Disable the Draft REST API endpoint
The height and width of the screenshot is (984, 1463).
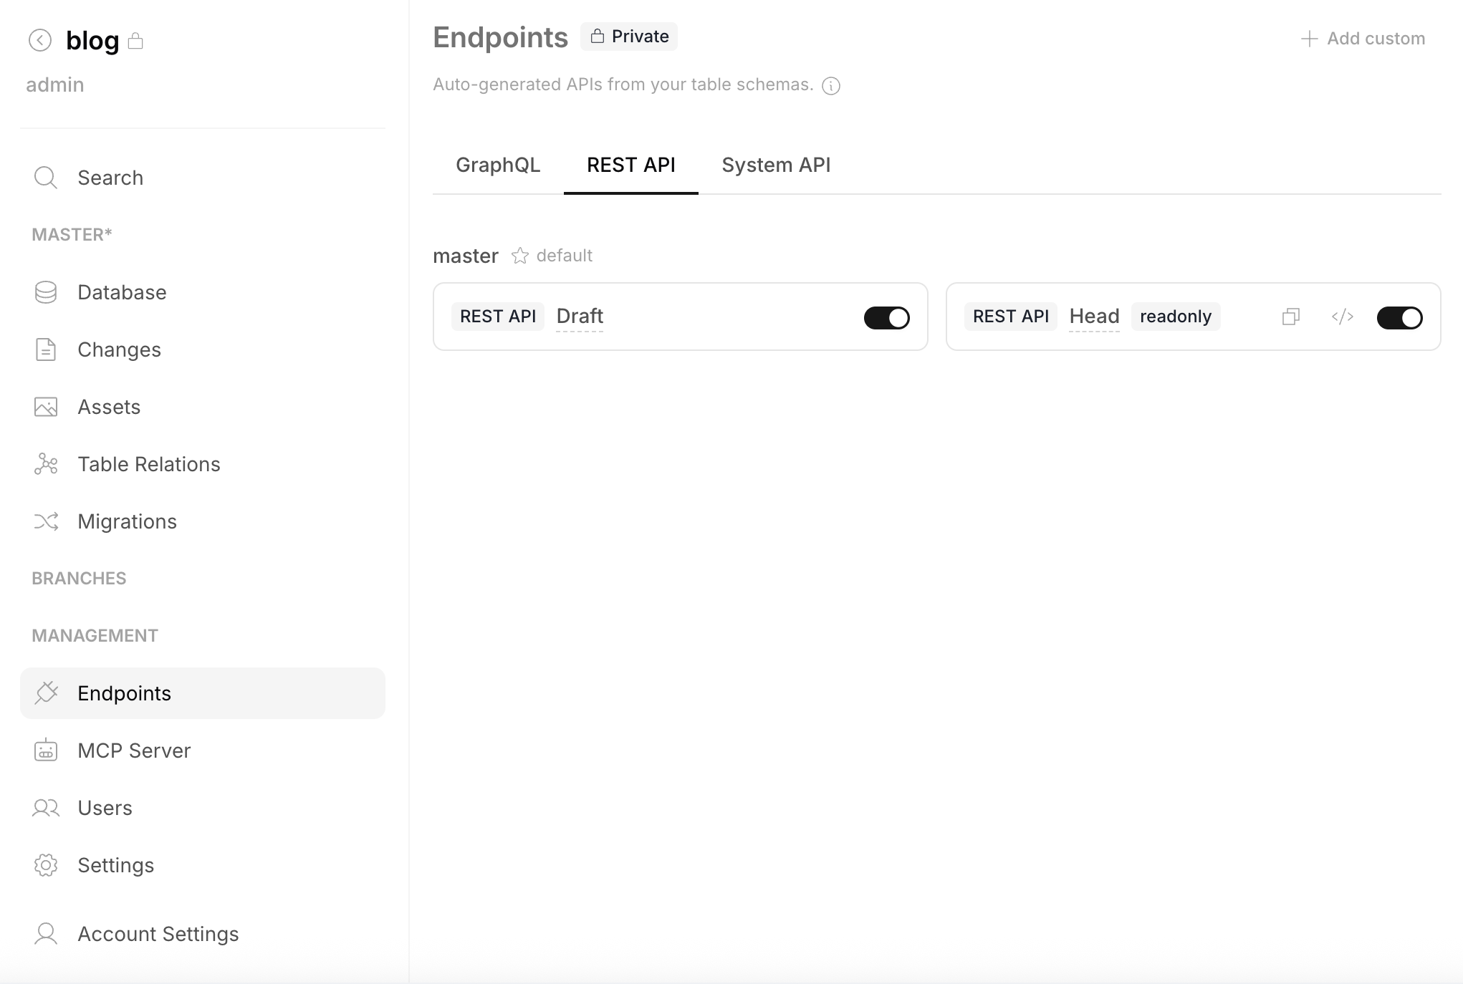click(x=886, y=317)
